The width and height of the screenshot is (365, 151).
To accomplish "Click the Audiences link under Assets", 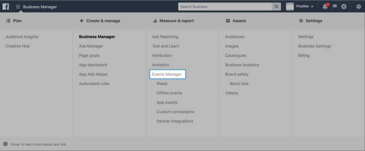I will (235, 37).
